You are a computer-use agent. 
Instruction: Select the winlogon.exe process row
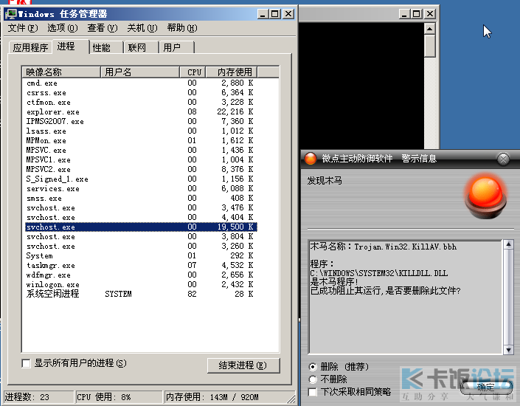click(x=141, y=285)
